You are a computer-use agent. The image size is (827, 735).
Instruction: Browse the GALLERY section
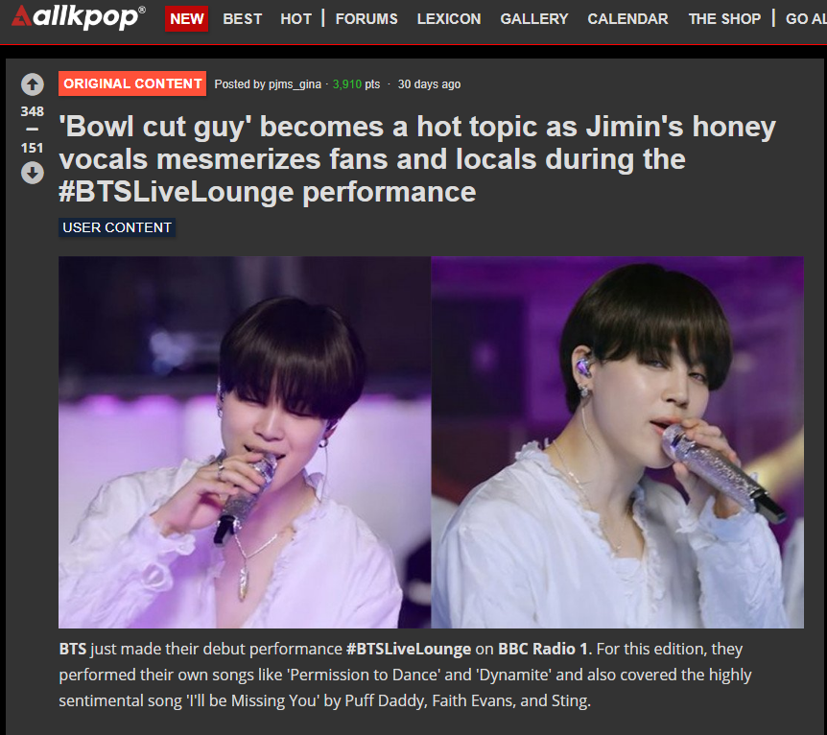coord(534,19)
